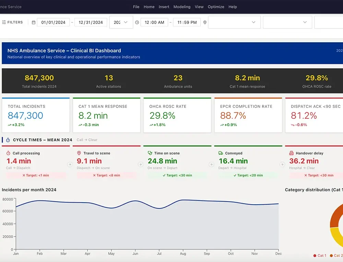343x262 pixels.
Task: Click arrow between Time on scene and Conveyed
Action: [x=211, y=164]
